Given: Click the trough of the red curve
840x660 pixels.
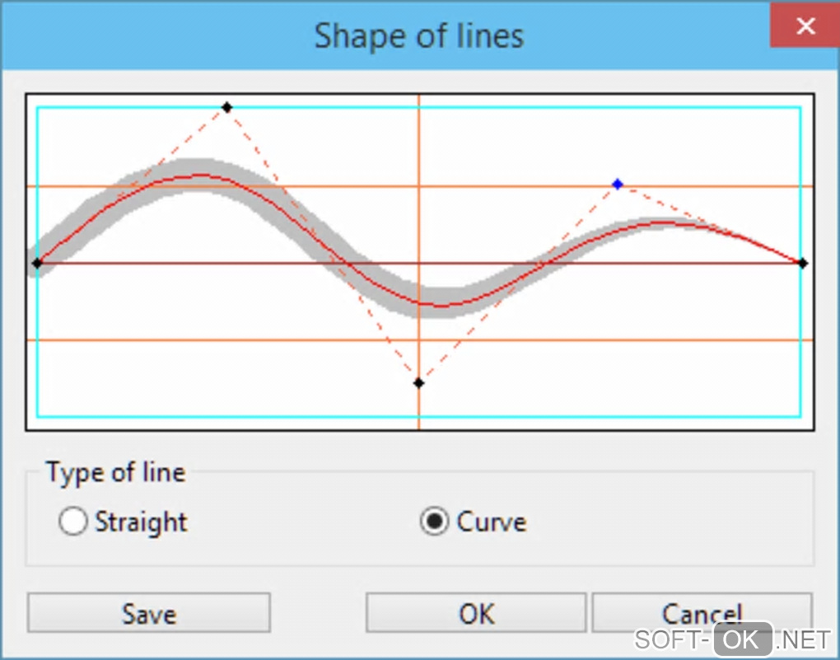Looking at the screenshot, I should 442,306.
